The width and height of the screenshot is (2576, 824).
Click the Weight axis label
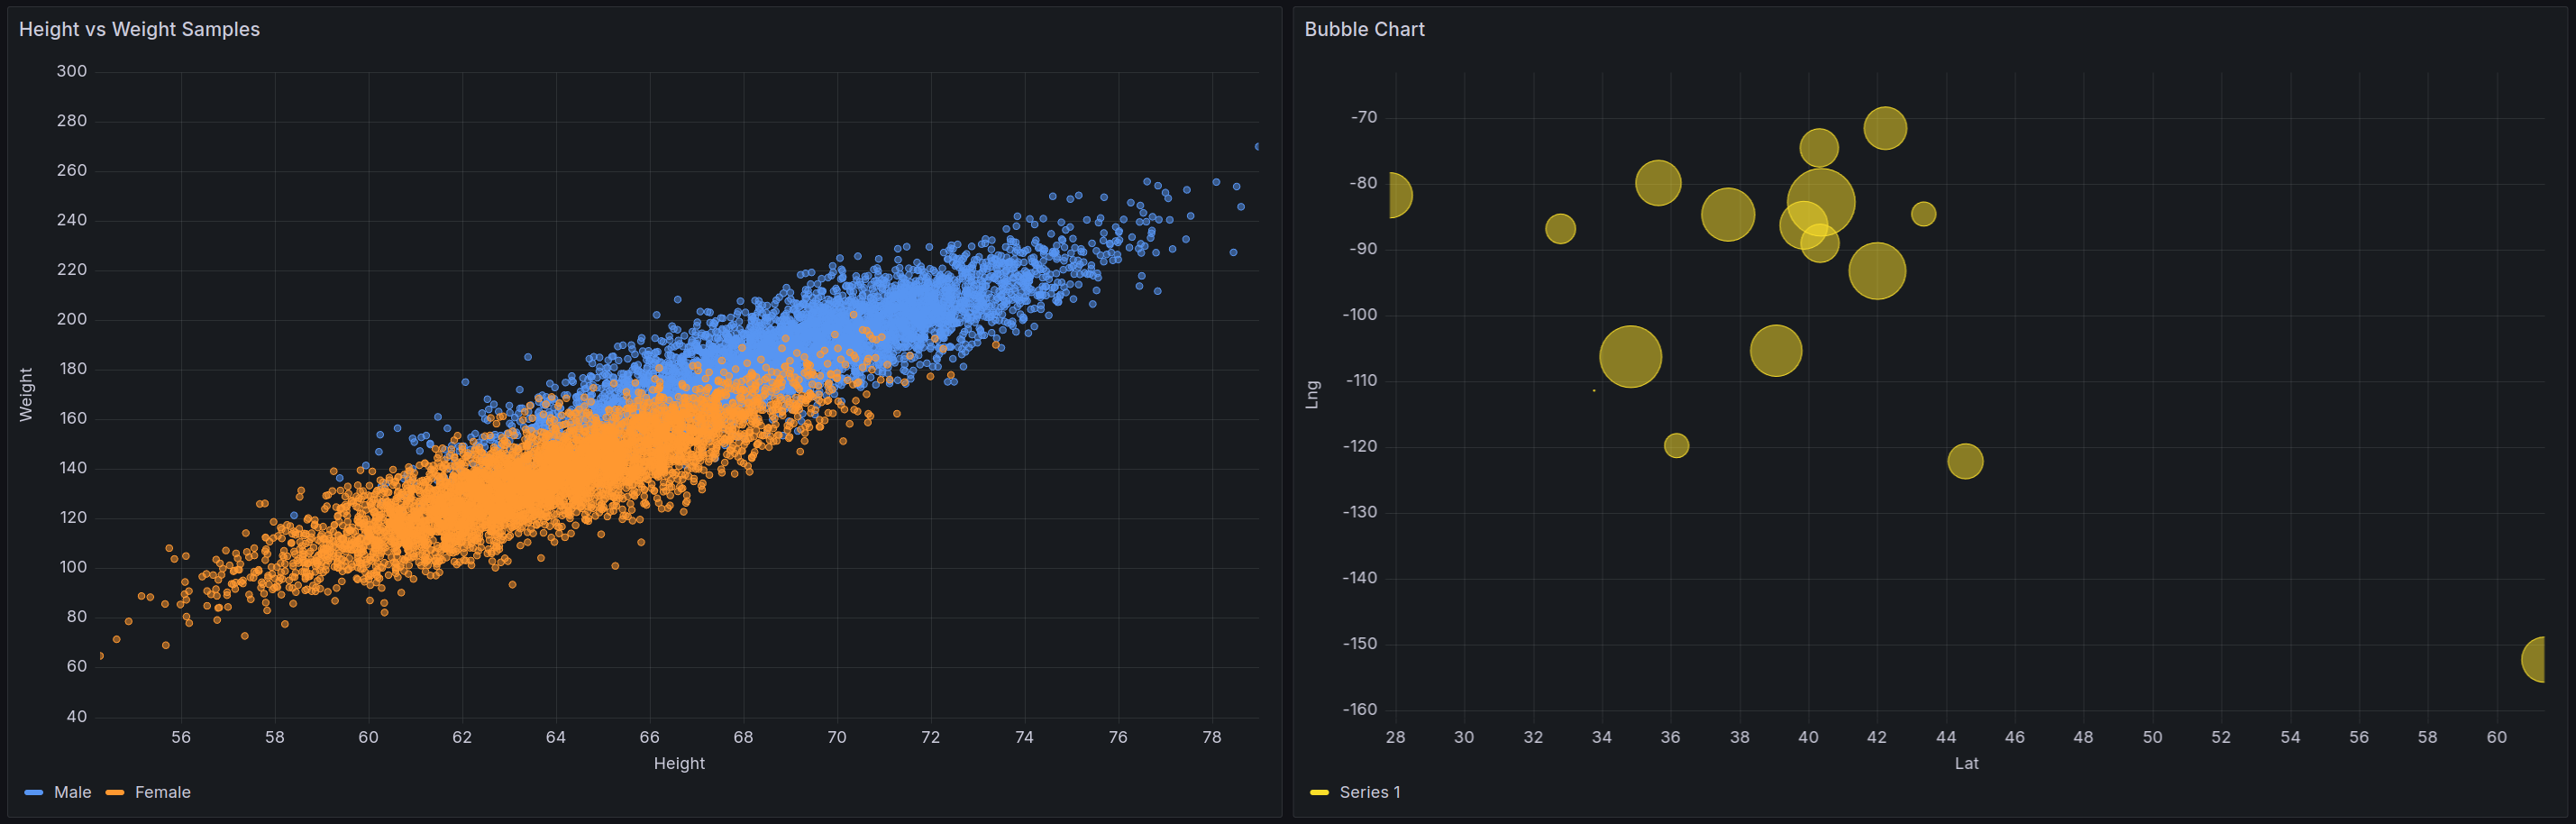[25, 392]
